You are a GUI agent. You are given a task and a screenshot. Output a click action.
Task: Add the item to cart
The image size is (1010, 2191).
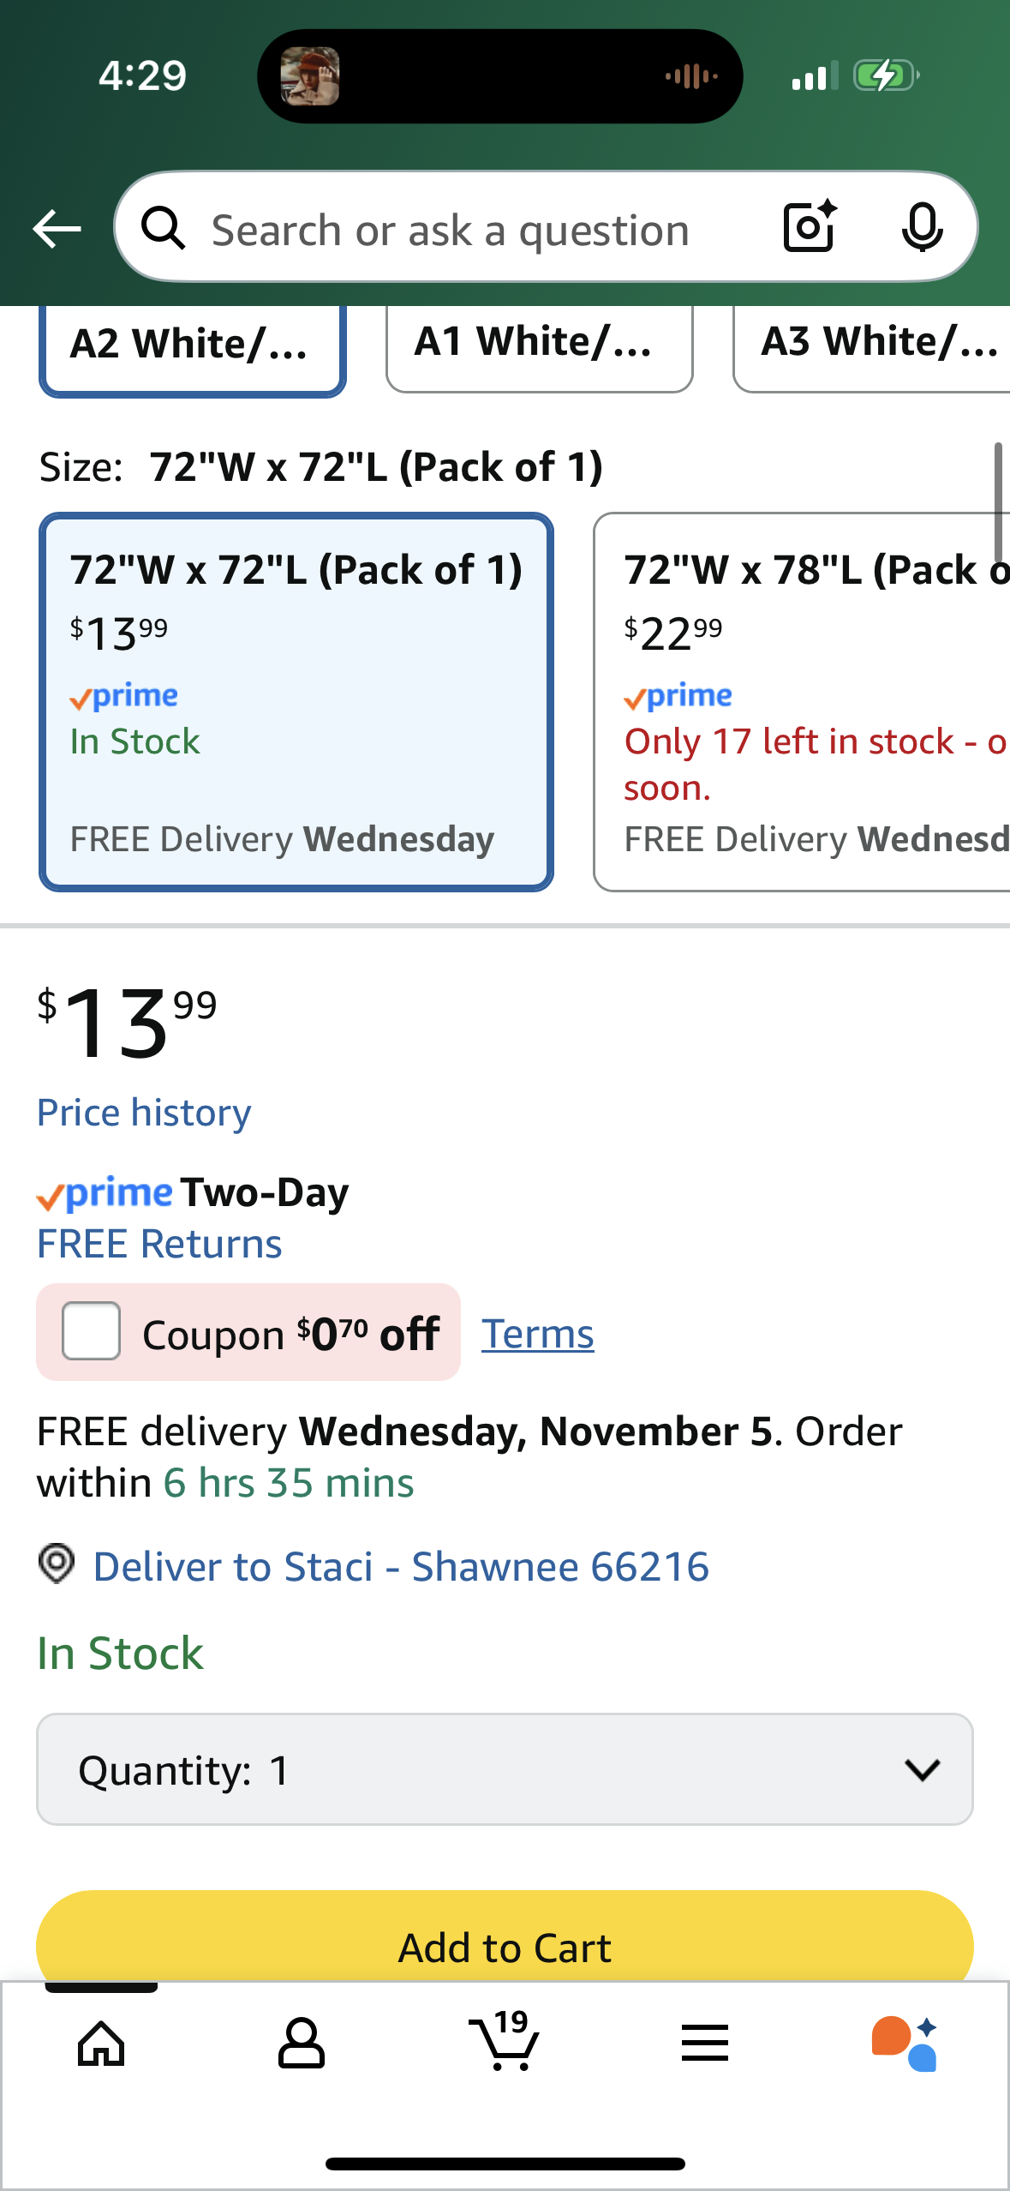(x=505, y=1946)
